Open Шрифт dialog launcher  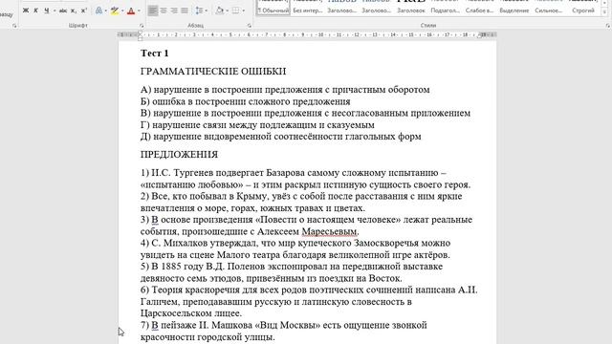pyautogui.click(x=142, y=26)
